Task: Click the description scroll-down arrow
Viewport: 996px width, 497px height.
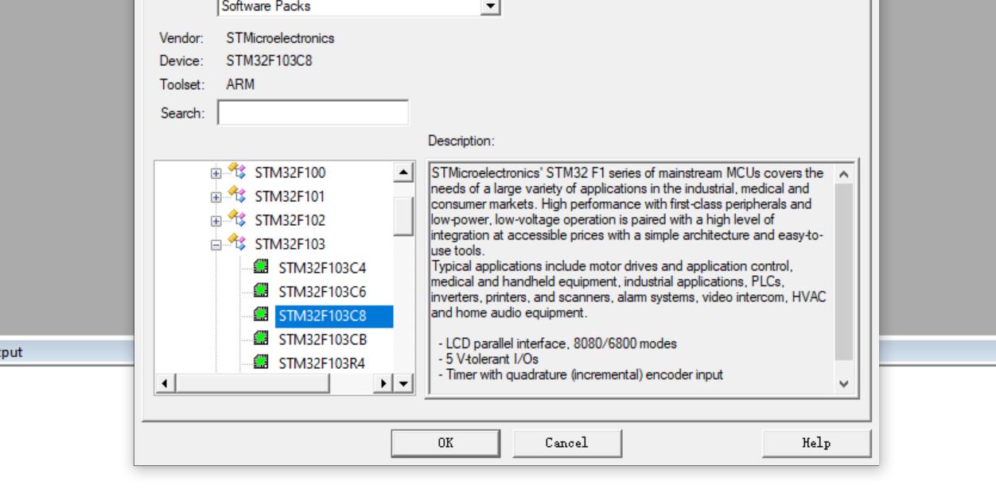Action: pyautogui.click(x=844, y=383)
